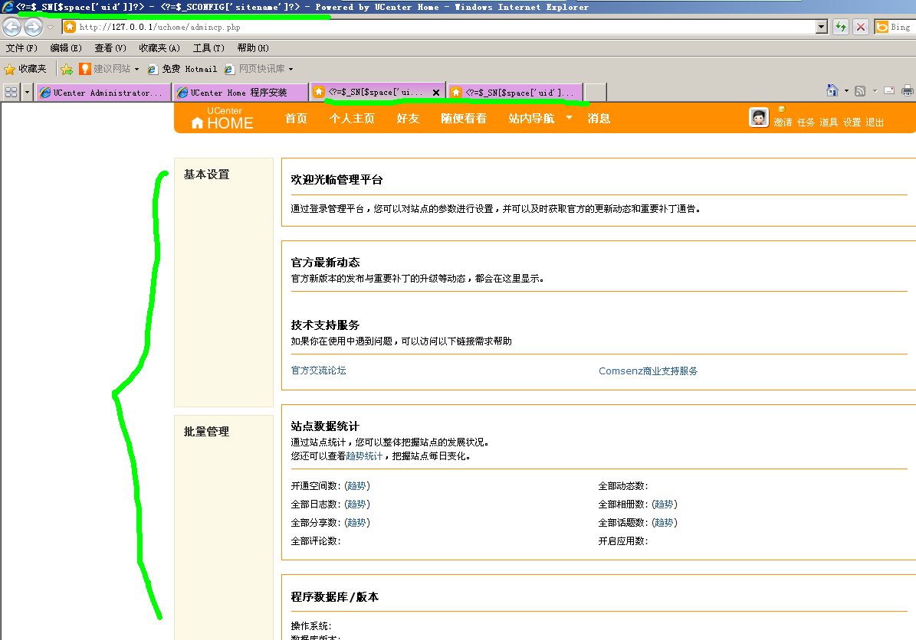This screenshot has width=916, height=640.
Task: Open the 查看(V) menu
Action: tap(110, 47)
